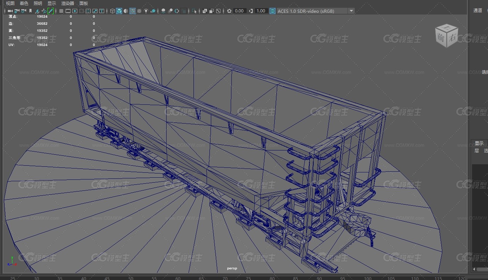The height and width of the screenshot is (280, 488).
Task: Click the gamma icon
Action: [x=251, y=11]
